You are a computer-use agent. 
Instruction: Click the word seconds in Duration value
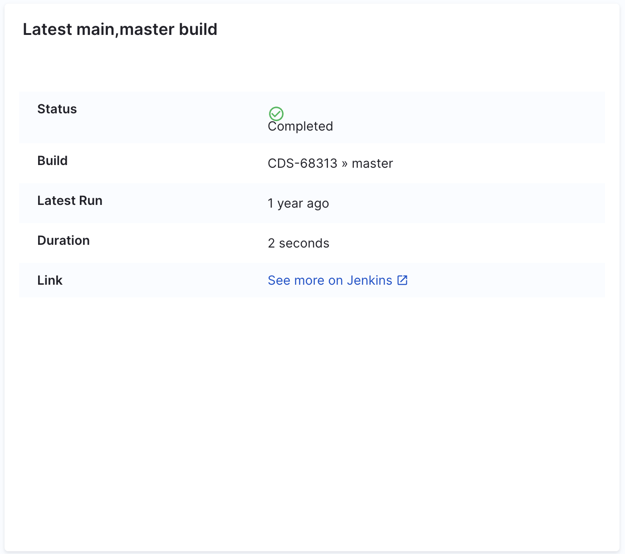click(304, 243)
